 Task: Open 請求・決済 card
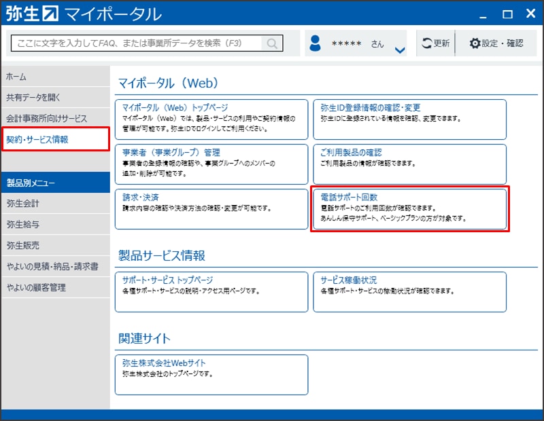(211, 209)
